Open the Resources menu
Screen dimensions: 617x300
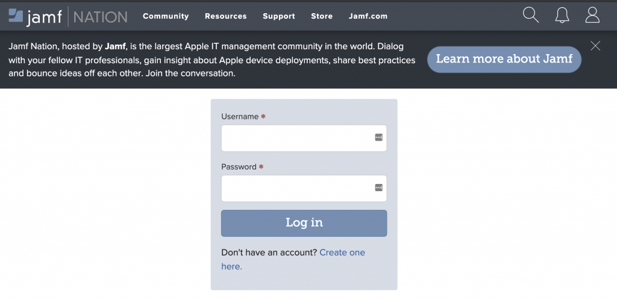[x=225, y=16]
